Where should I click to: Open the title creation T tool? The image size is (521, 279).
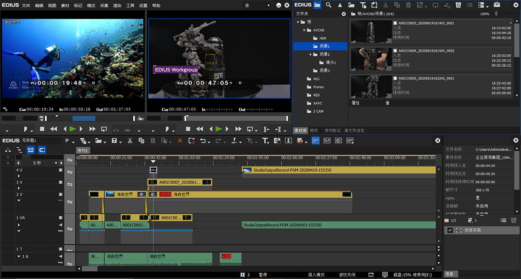pos(265,141)
